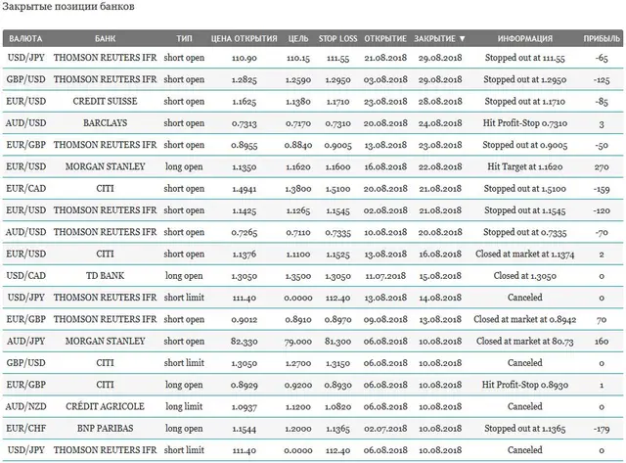Viewport: 626px width, 463px height.
Task: Click closing date 24.08.2018
Action: (x=440, y=123)
